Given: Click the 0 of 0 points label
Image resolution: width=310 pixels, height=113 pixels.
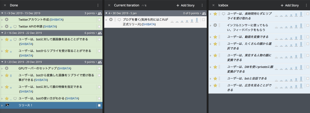Looking at the screenshot, I should point(191,13).
